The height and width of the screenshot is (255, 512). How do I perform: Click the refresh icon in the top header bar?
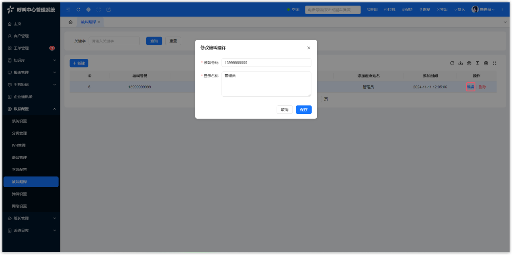(x=78, y=10)
